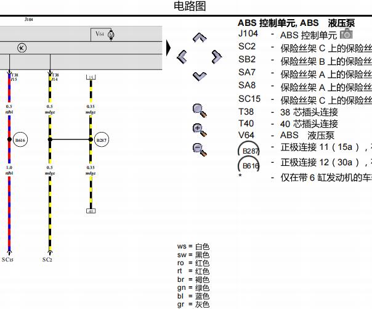Click the up navigation arrow
This screenshot has height=309, width=372.
[x=200, y=38]
